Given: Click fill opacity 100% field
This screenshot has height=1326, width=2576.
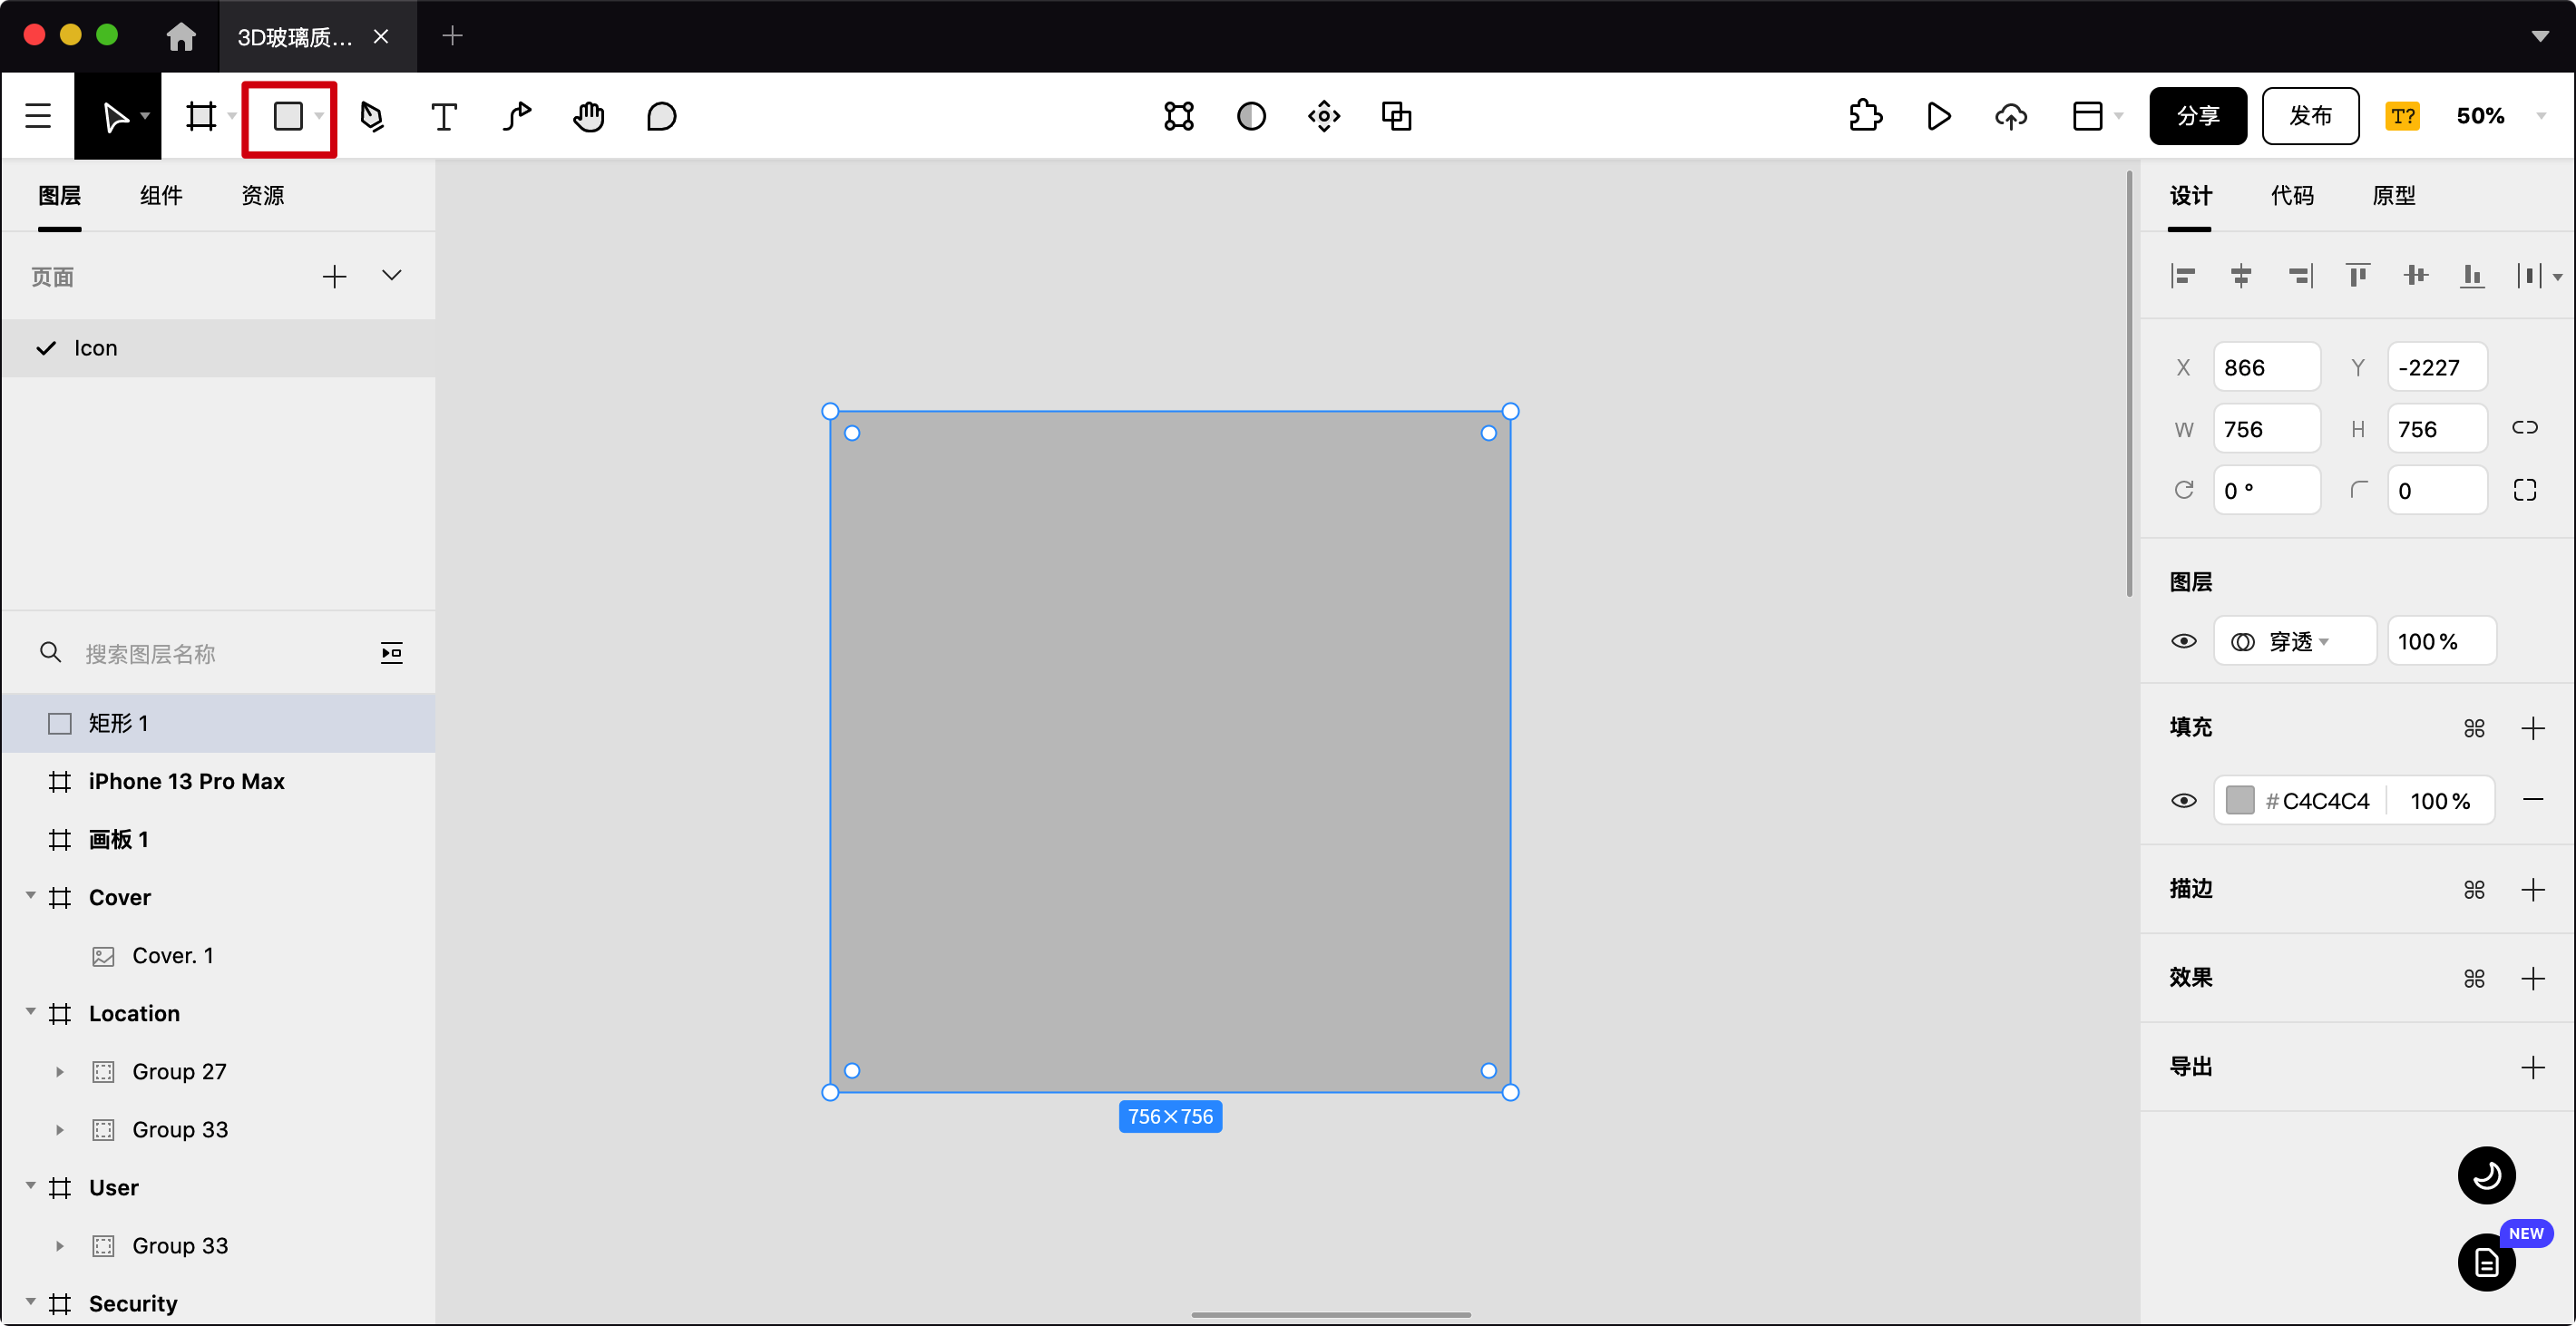Looking at the screenshot, I should point(2440,800).
